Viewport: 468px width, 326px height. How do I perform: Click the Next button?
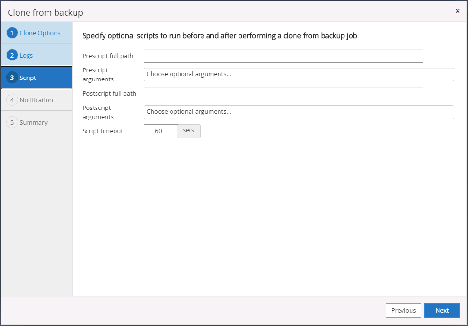[x=442, y=310]
